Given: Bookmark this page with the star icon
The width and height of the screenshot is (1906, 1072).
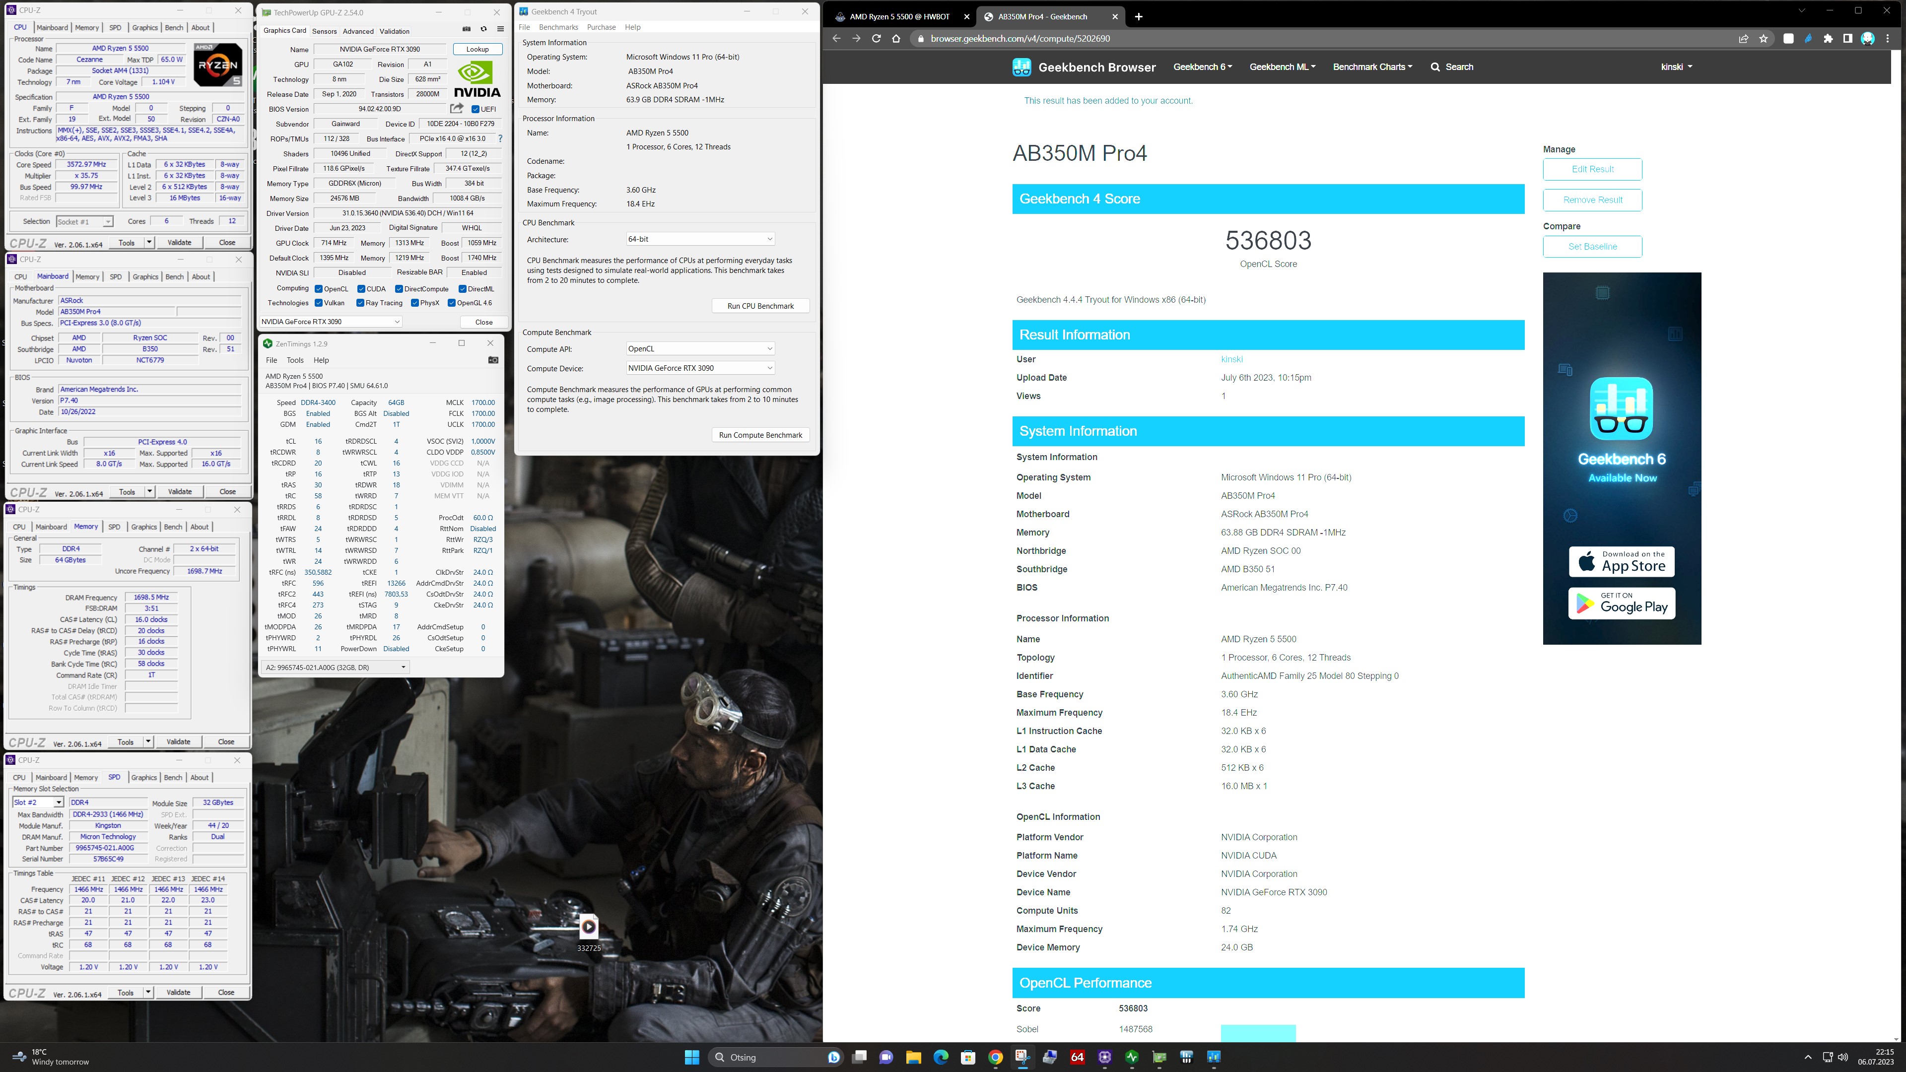Looking at the screenshot, I should click(1764, 39).
